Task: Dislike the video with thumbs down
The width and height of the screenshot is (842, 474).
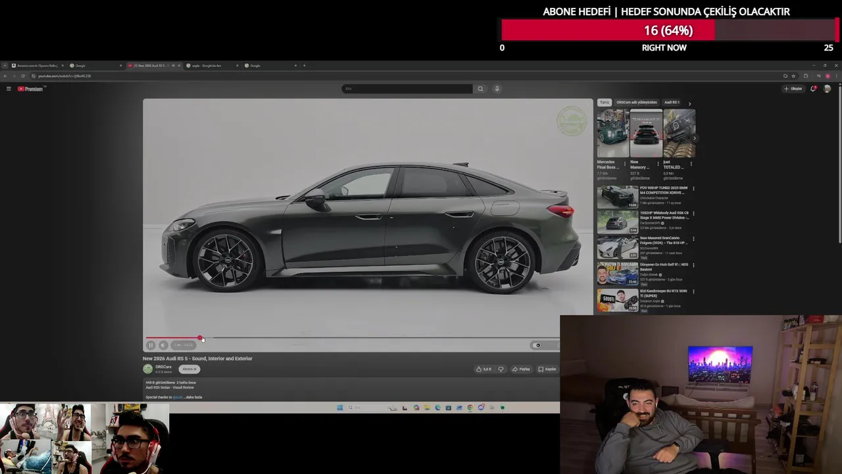Action: pos(501,369)
